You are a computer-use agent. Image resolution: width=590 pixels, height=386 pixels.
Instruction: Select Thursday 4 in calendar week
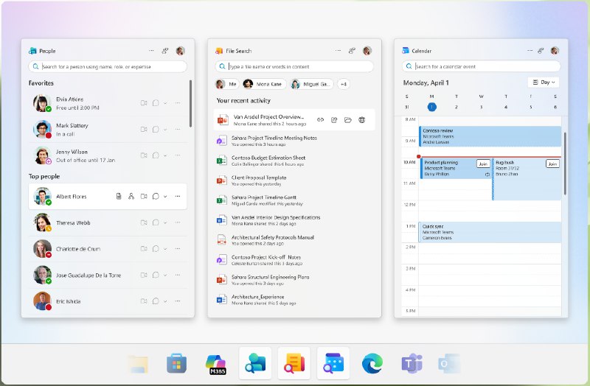click(506, 107)
